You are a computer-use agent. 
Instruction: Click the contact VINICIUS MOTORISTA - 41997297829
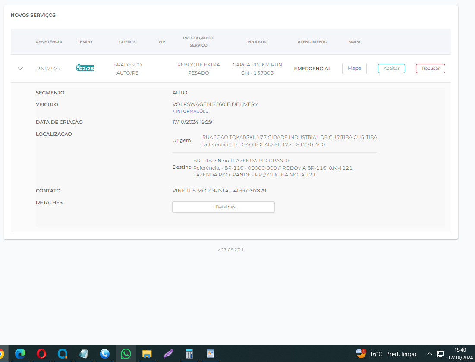219,191
